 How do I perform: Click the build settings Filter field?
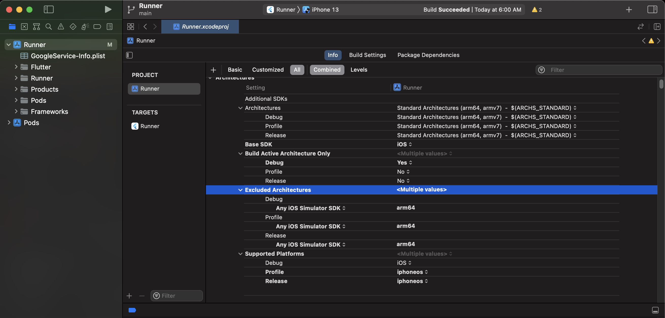point(599,70)
